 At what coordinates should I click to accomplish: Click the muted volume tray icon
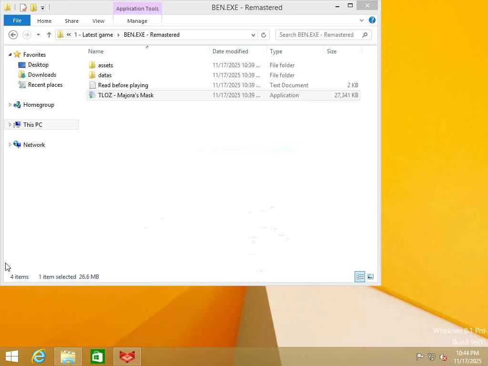pyautogui.click(x=443, y=357)
